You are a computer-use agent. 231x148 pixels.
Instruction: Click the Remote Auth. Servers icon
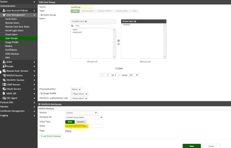[x=4, y=71]
